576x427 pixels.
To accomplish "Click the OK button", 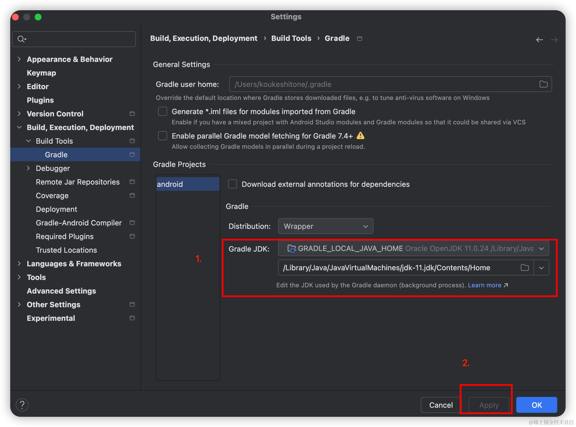I will [x=536, y=405].
